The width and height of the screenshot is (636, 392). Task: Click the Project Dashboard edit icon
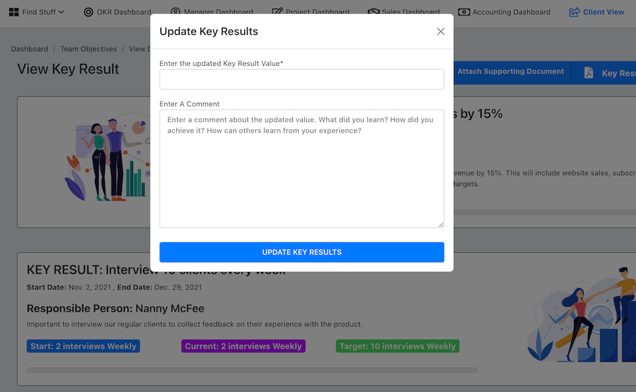277,12
